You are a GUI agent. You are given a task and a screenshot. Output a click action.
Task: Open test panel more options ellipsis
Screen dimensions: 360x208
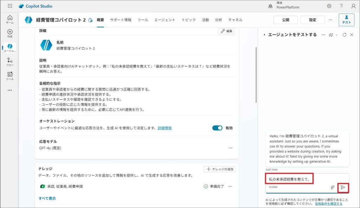[x=323, y=35]
